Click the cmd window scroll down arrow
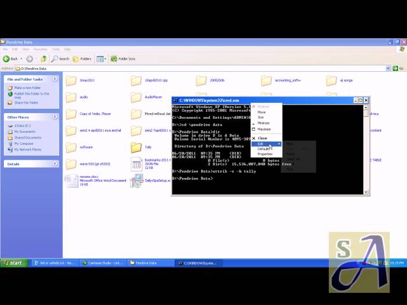This screenshot has height=305, width=407. (x=366, y=192)
